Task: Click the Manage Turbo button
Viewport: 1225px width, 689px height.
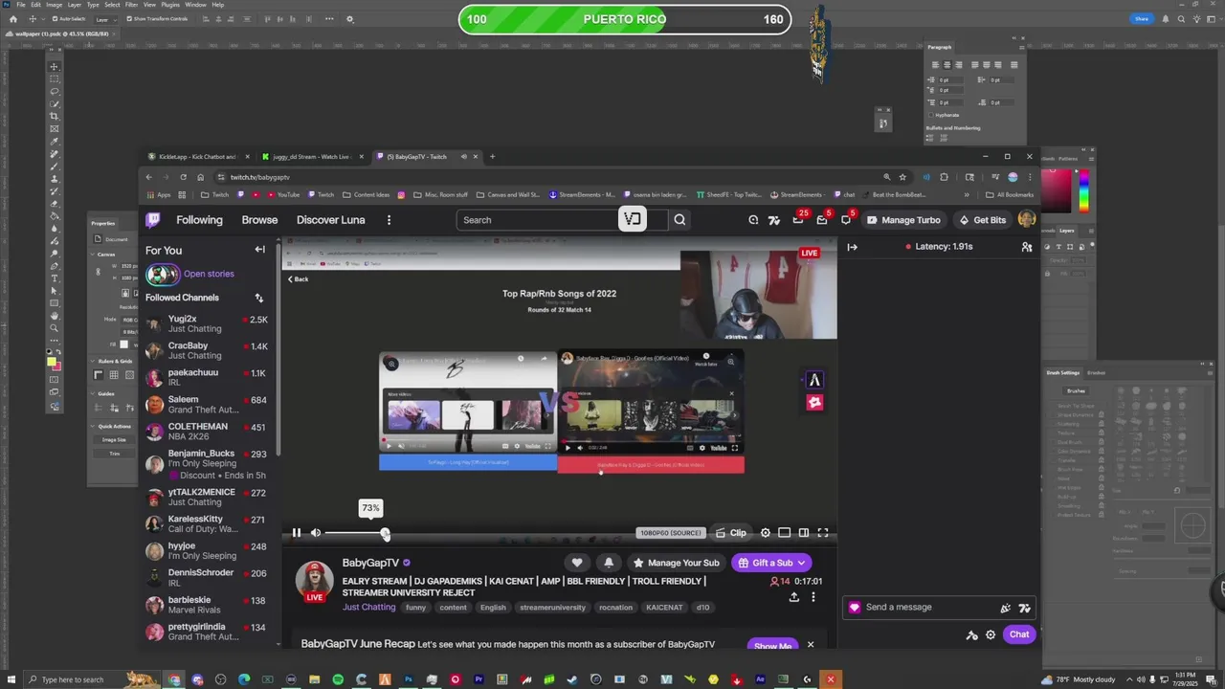Action: click(903, 220)
